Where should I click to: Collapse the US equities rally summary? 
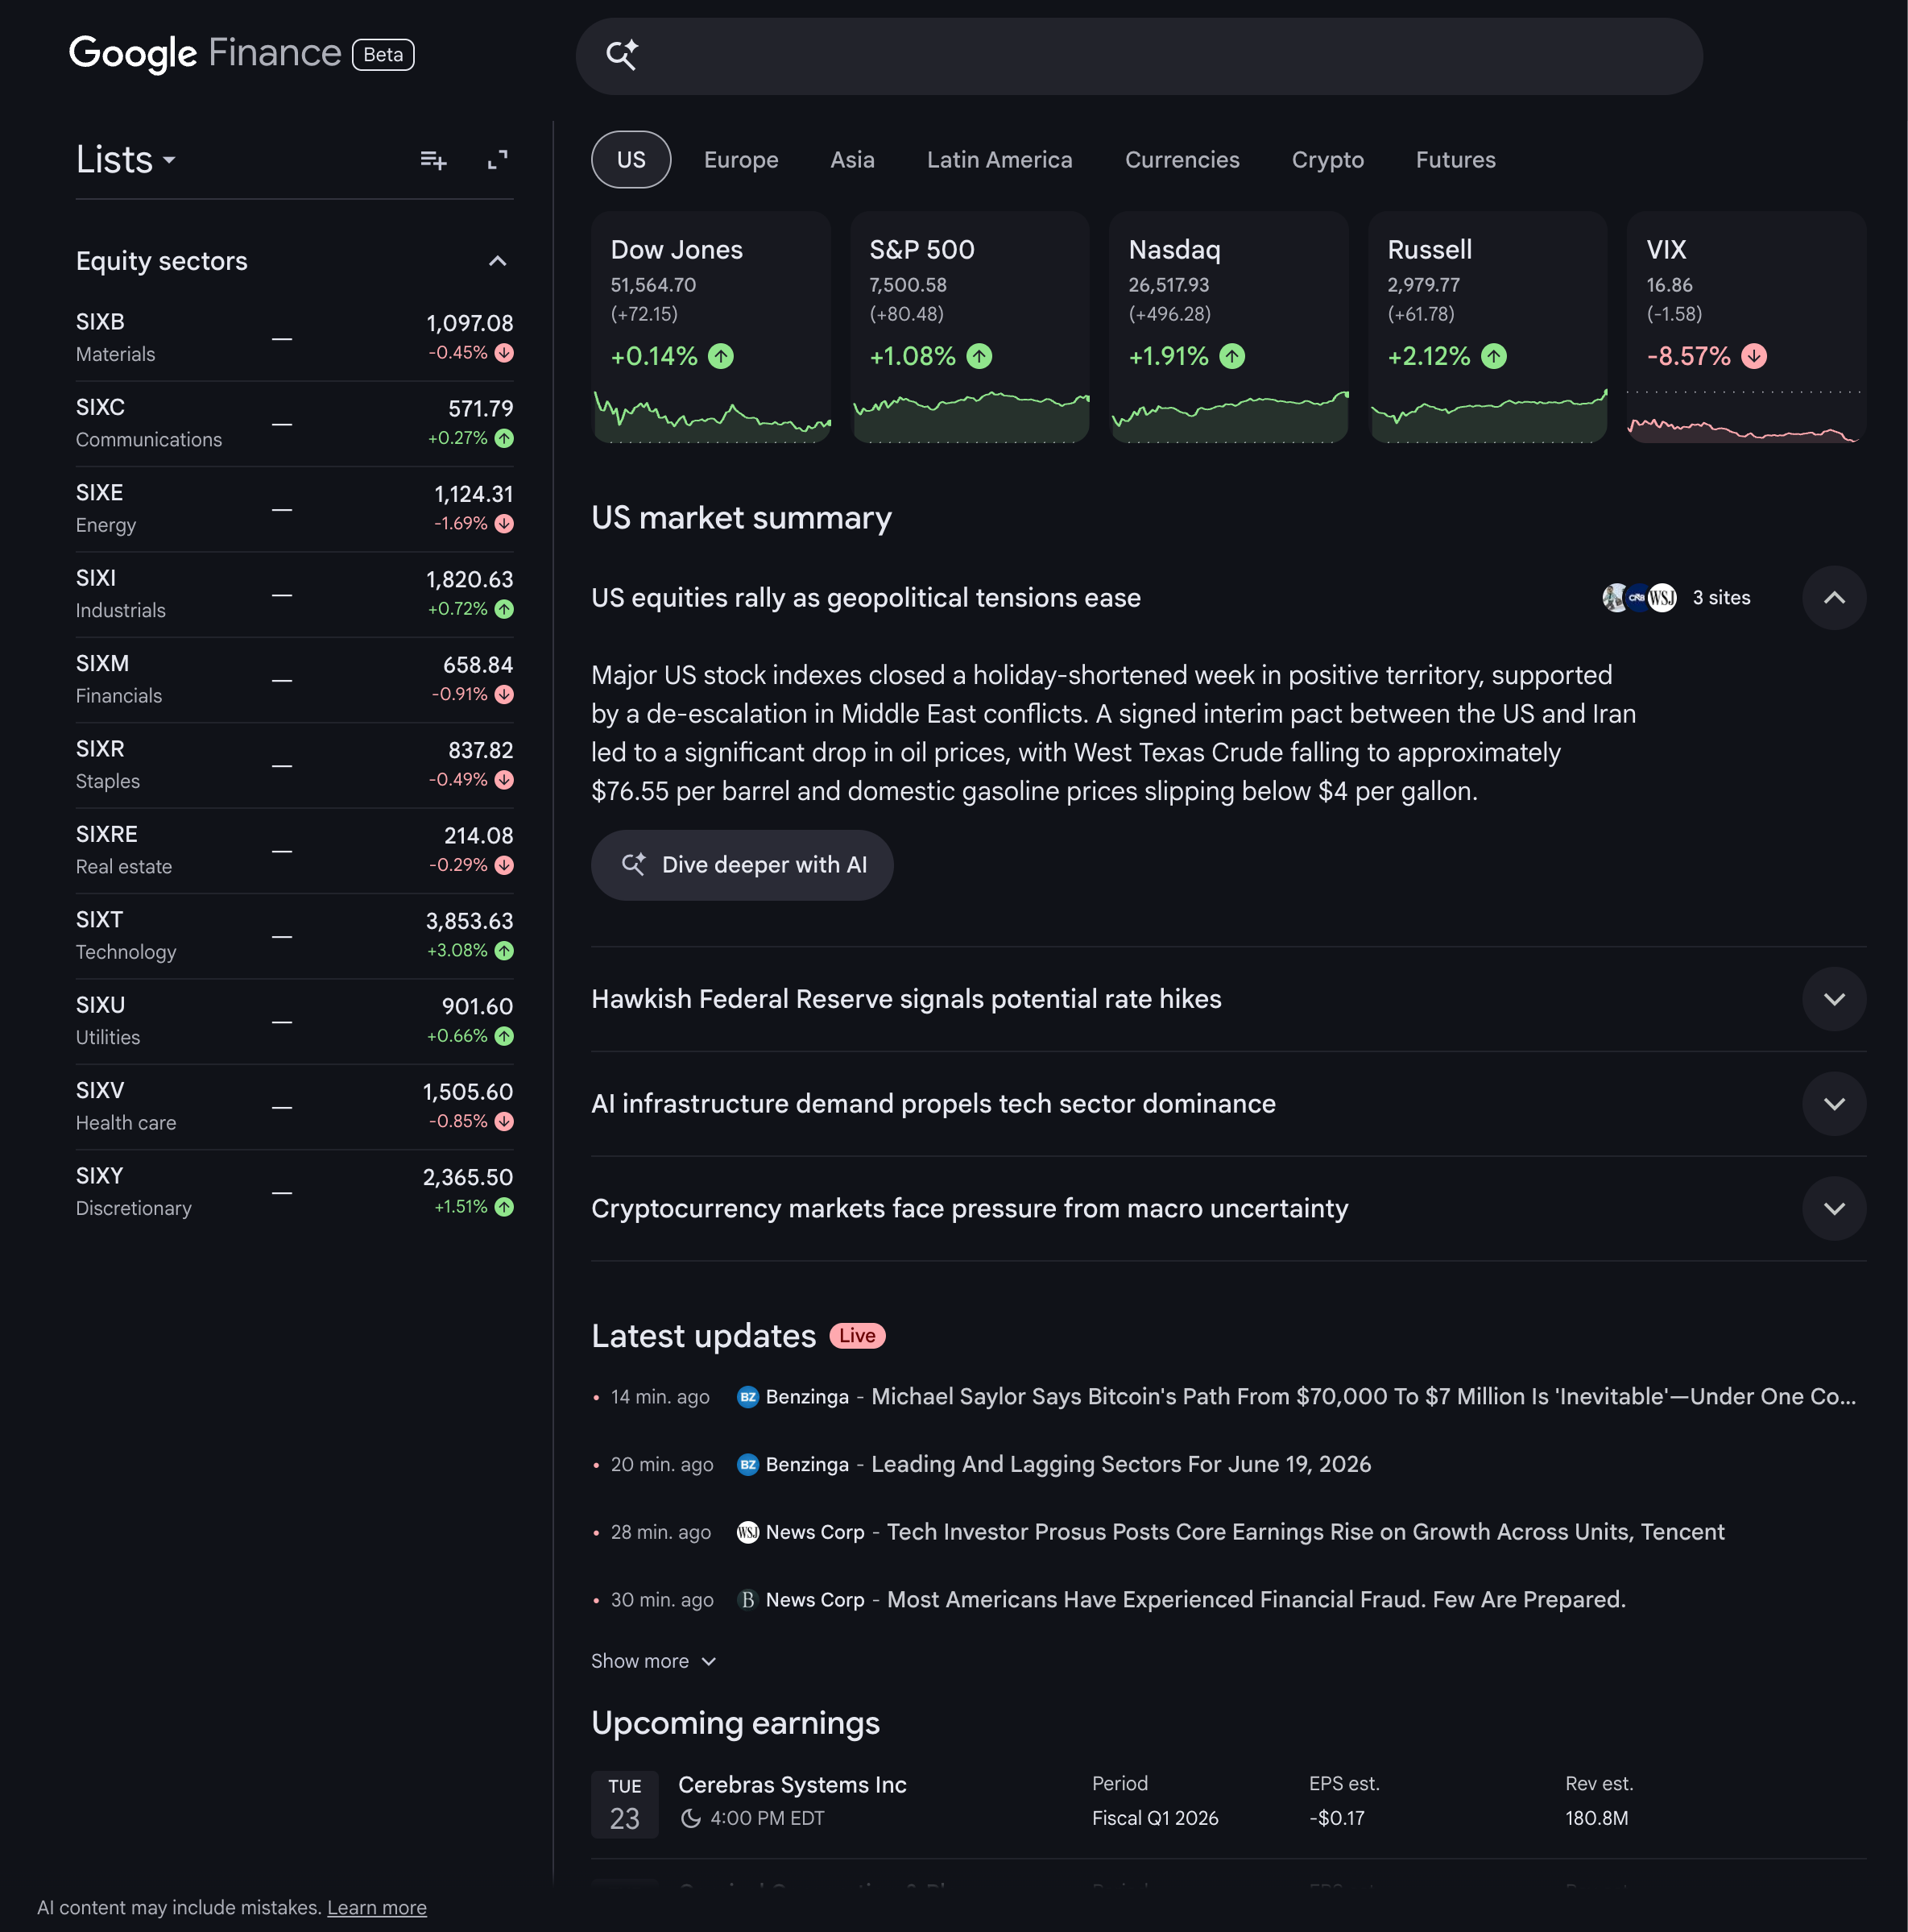(1834, 598)
